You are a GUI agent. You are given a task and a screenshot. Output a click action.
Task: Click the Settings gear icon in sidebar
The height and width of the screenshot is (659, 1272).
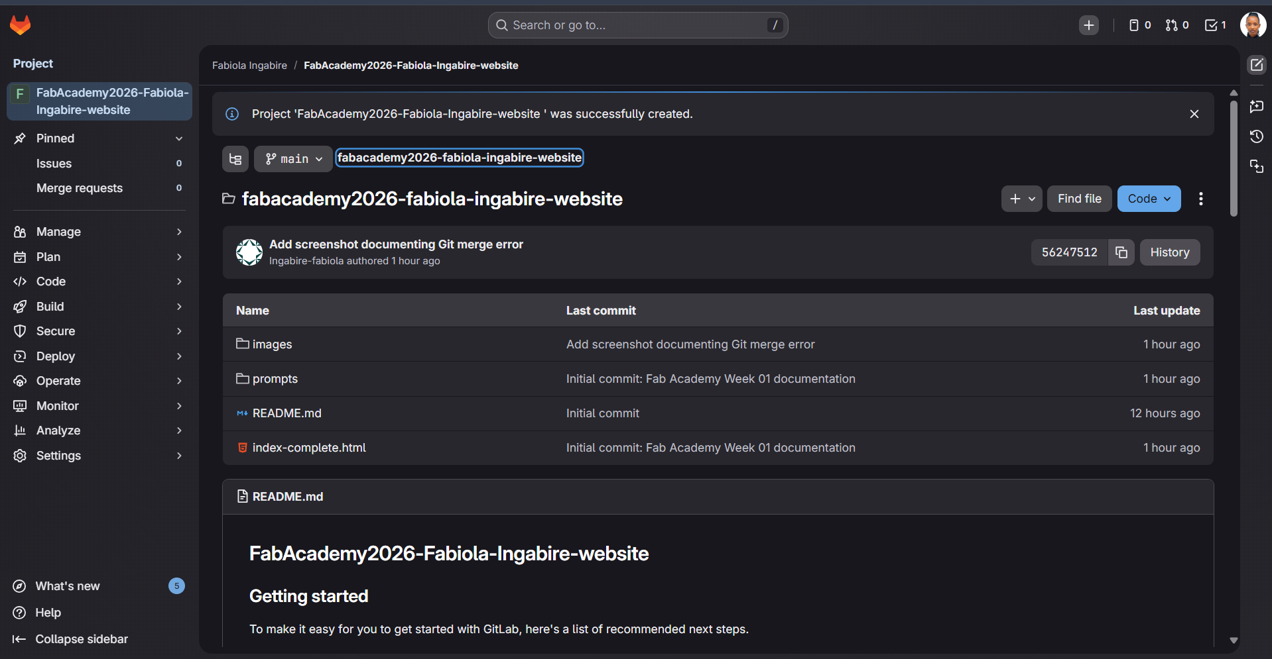(x=20, y=456)
